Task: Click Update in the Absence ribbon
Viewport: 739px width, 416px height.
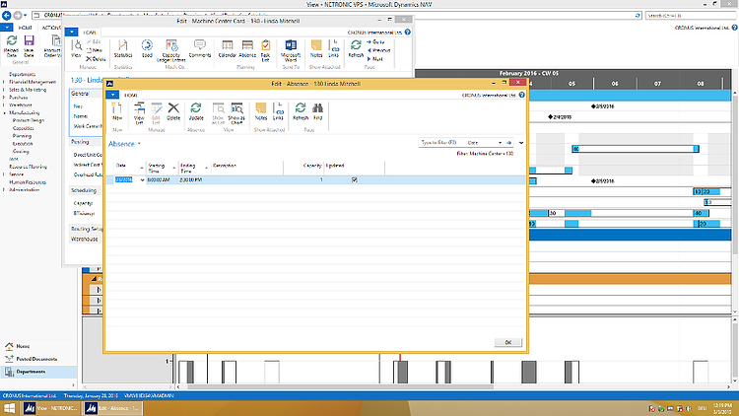Action: 196,112
